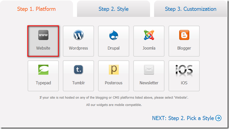Viewport: 229px width, 129px height.
Task: Select the Website www icon
Action: tap(43, 35)
